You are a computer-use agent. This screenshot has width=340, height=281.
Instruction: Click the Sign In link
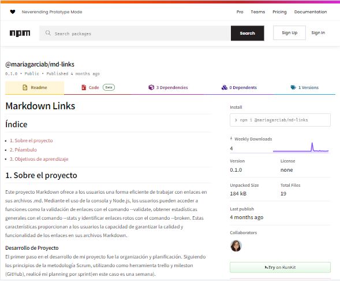point(318,33)
